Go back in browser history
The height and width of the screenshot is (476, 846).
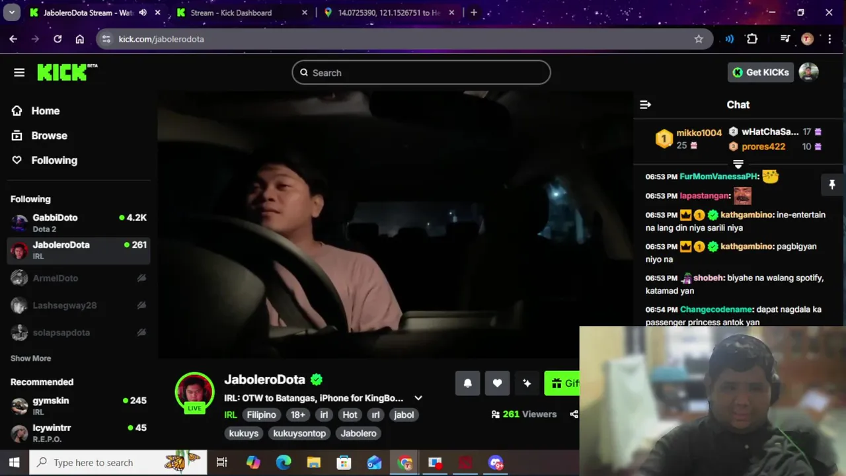(13, 39)
